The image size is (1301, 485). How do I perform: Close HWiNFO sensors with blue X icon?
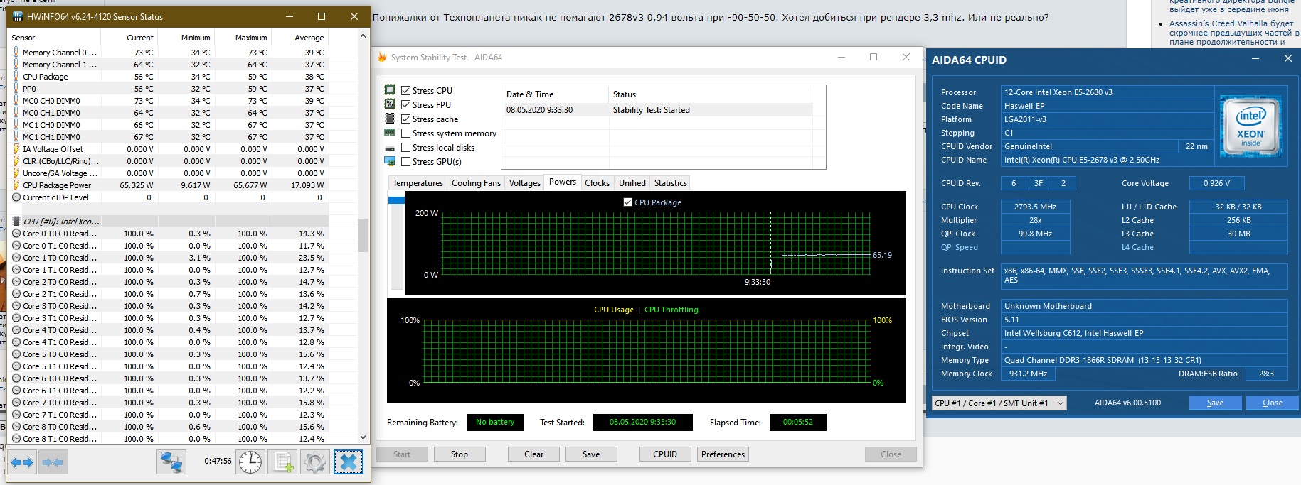[348, 462]
